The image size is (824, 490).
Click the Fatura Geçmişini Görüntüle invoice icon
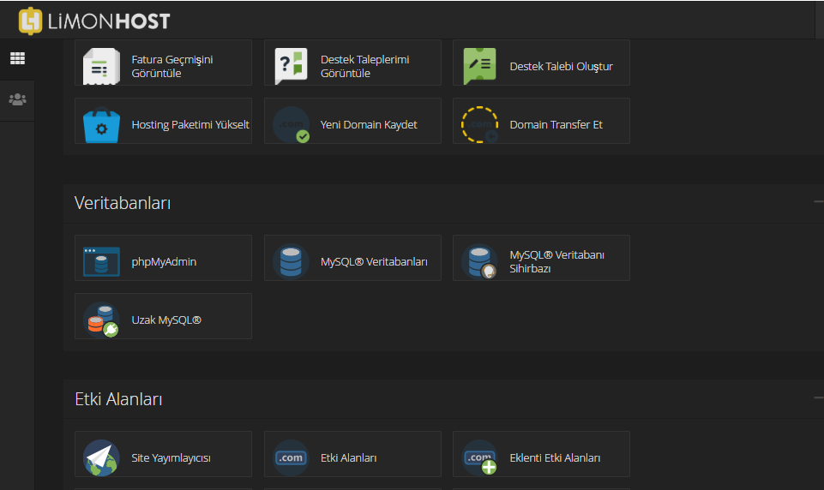(101, 66)
